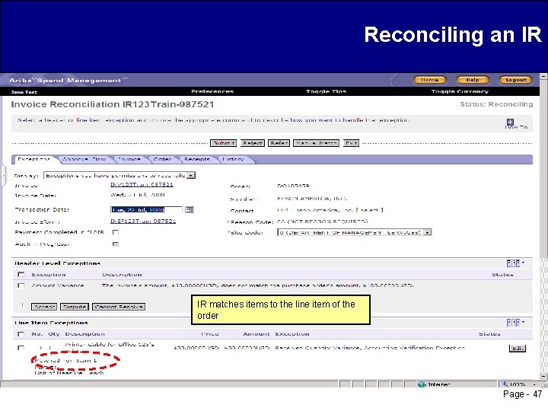This screenshot has height=411, width=548.
Task: Switch to the Order tab
Action: [x=162, y=159]
